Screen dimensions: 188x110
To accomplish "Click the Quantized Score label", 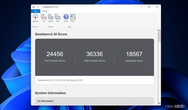I will click(x=134, y=61).
